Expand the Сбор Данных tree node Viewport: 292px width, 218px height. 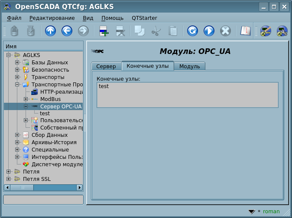point(17,135)
